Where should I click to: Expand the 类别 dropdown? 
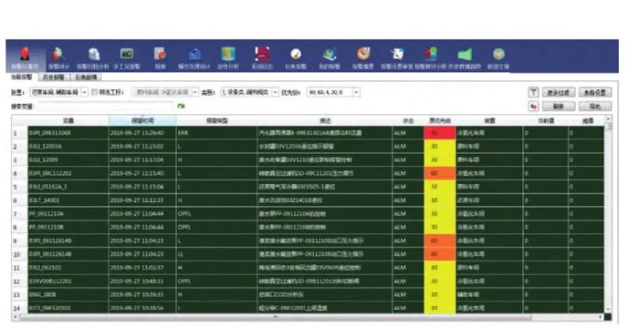click(275, 92)
